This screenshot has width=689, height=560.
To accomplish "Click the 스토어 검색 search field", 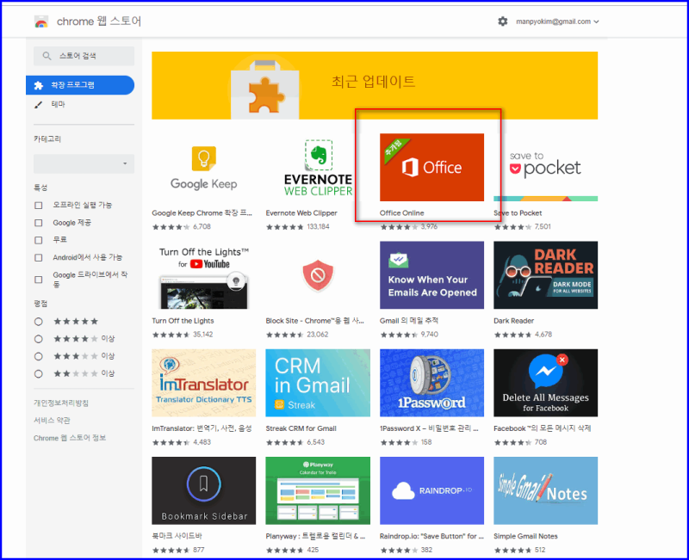I will tap(84, 56).
